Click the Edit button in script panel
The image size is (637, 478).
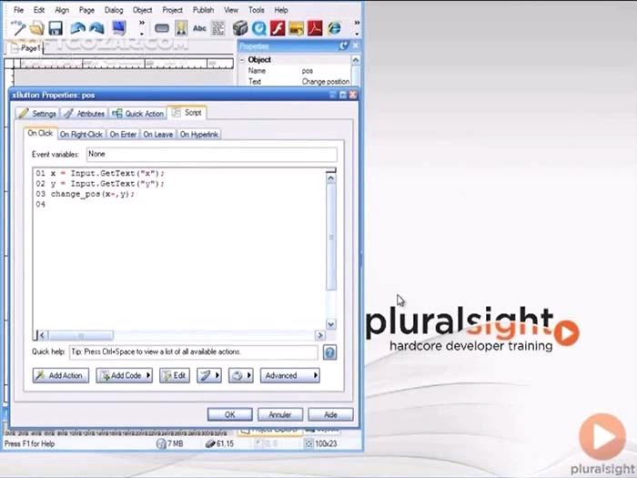coord(175,375)
